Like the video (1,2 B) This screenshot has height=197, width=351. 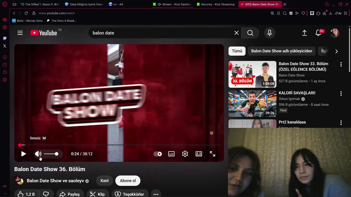(26, 194)
